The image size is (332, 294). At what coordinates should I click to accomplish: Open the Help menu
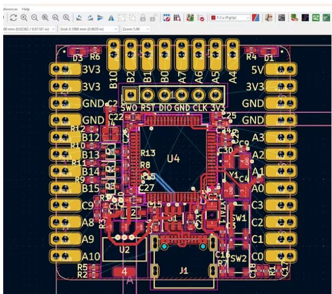(x=25, y=9)
